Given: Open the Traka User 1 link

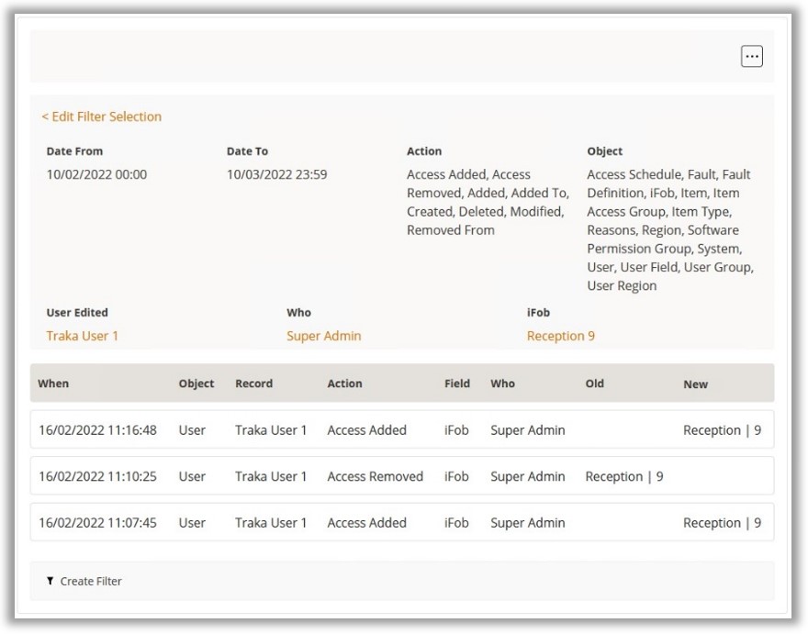Looking at the screenshot, I should pyautogui.click(x=83, y=336).
